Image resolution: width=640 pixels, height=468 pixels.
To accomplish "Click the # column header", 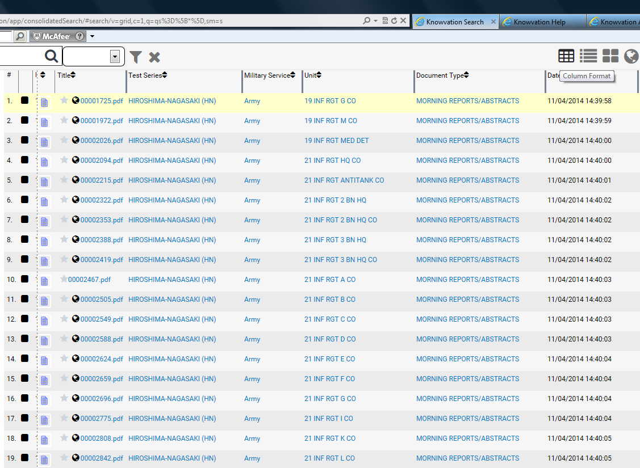I will tap(9, 75).
